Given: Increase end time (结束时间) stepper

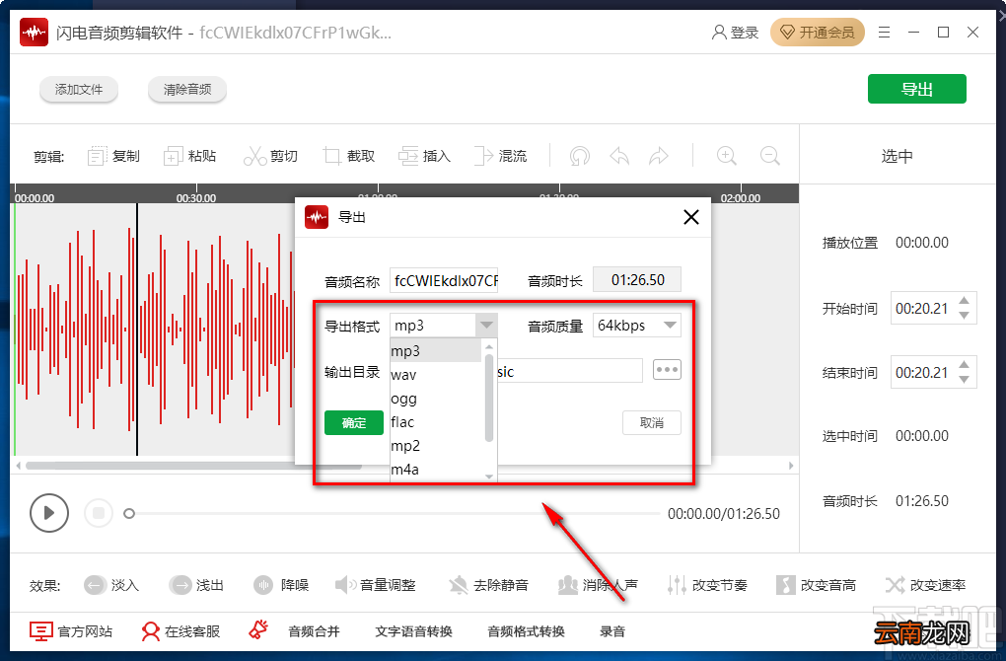Looking at the screenshot, I should click(964, 365).
